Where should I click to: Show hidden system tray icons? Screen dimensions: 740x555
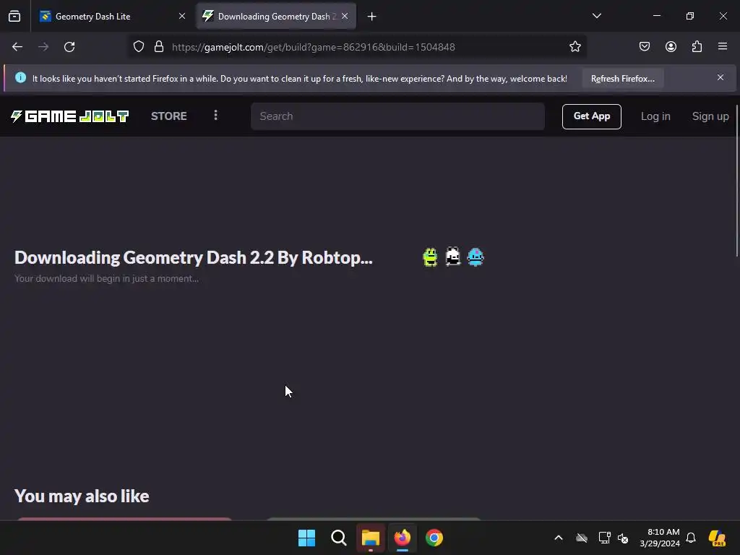(x=559, y=538)
